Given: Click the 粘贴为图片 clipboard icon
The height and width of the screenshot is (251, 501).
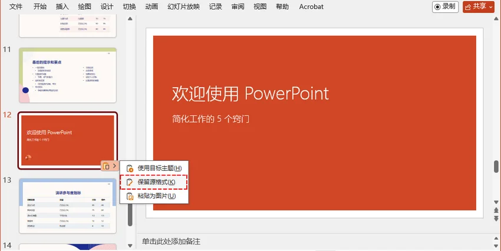Looking at the screenshot, I should point(130,196).
